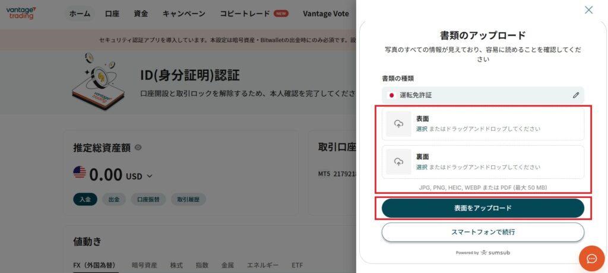Open the 運転免許証 document type selector

coord(483,95)
